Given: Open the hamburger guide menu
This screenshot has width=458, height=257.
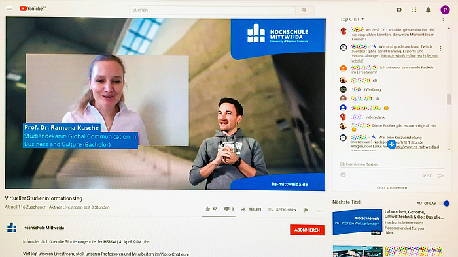Looking at the screenshot, I should pyautogui.click(x=9, y=8).
